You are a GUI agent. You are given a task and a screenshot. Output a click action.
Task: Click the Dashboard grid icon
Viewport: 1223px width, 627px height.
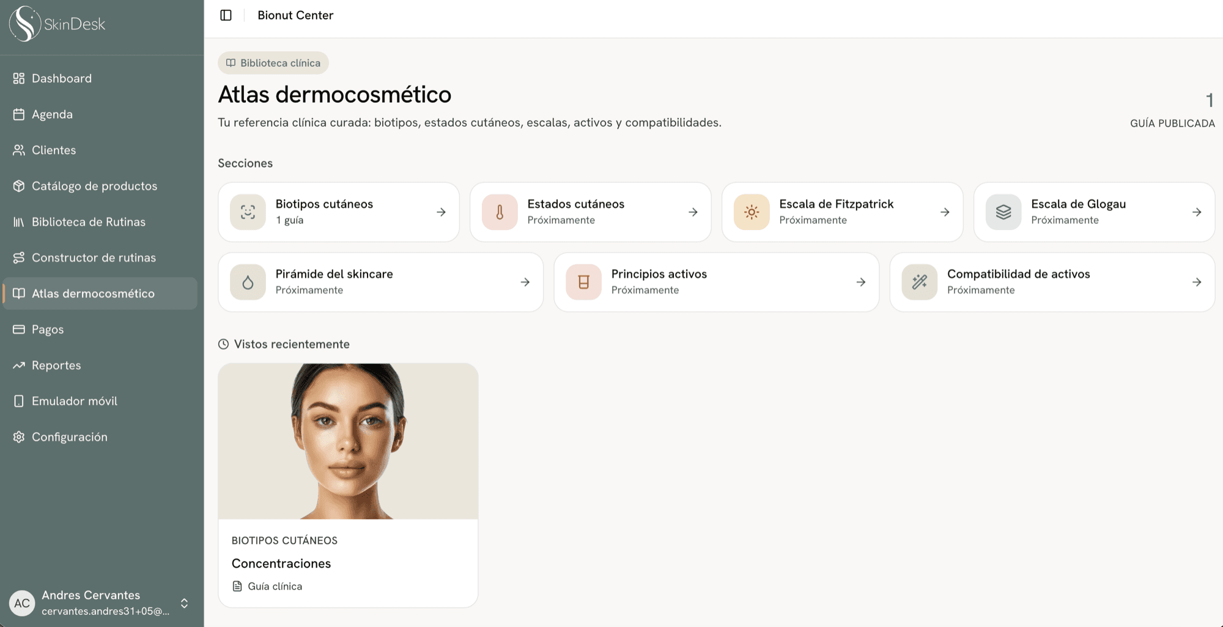coord(19,78)
